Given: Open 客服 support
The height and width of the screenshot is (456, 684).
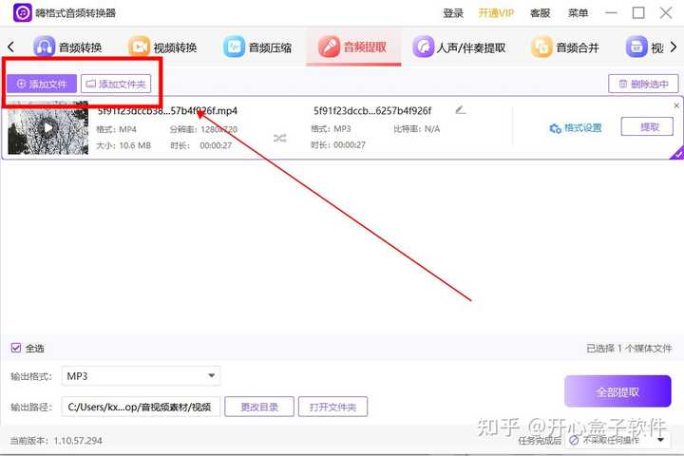Looking at the screenshot, I should point(540,13).
